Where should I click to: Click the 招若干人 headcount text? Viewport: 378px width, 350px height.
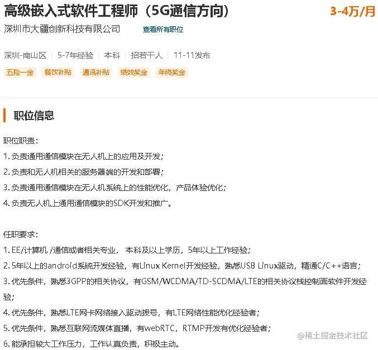tap(147, 55)
